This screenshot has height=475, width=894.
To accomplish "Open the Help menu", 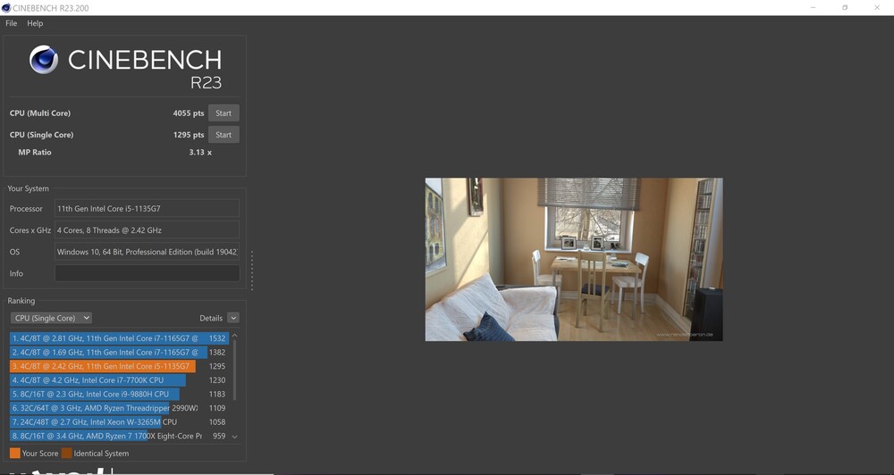I will coord(35,23).
